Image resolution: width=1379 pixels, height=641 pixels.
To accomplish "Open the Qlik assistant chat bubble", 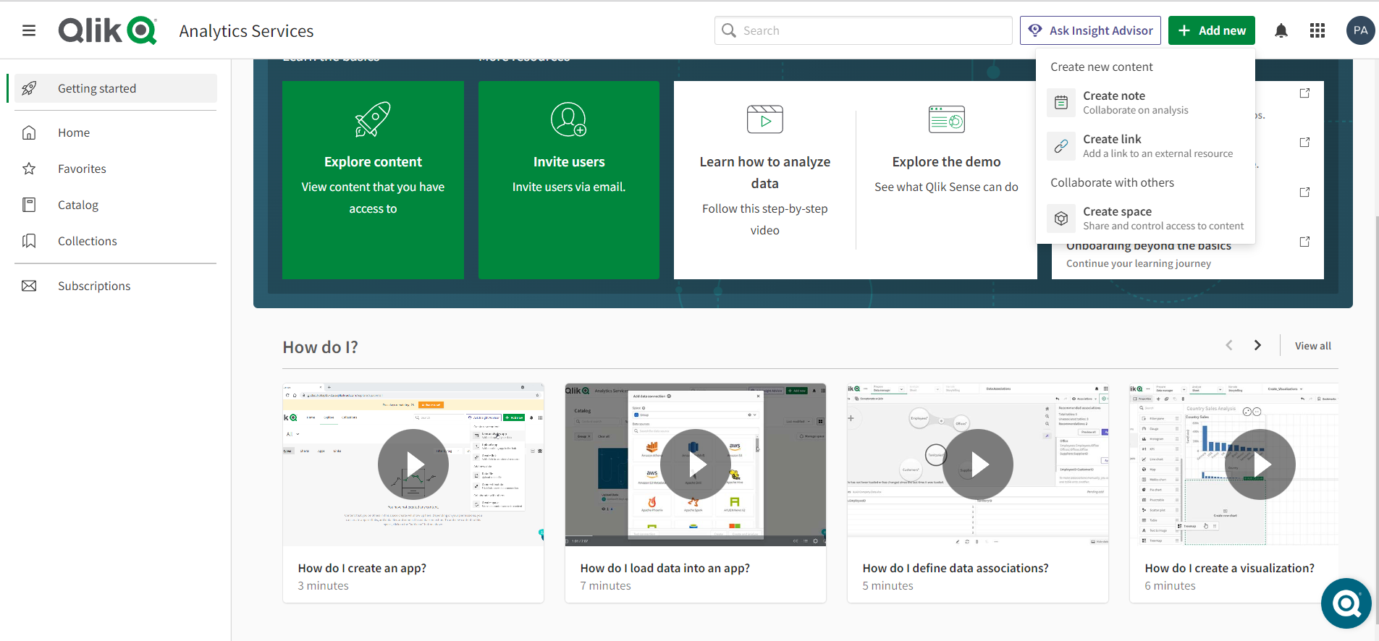I will 1346,603.
